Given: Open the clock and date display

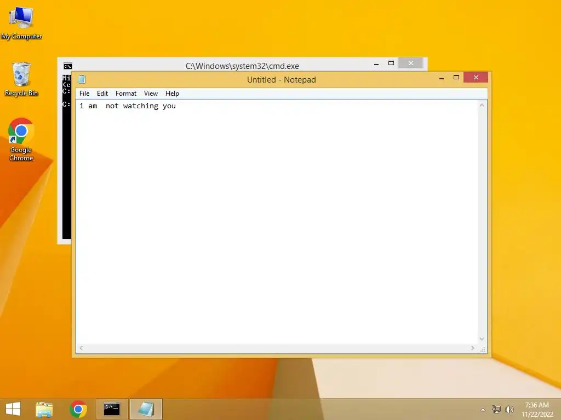Looking at the screenshot, I should pyautogui.click(x=537, y=410).
